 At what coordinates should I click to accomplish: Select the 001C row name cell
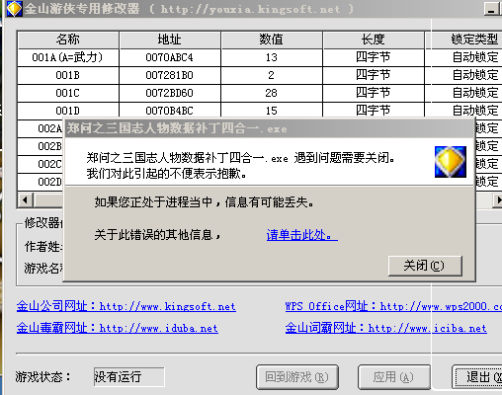tap(68, 93)
